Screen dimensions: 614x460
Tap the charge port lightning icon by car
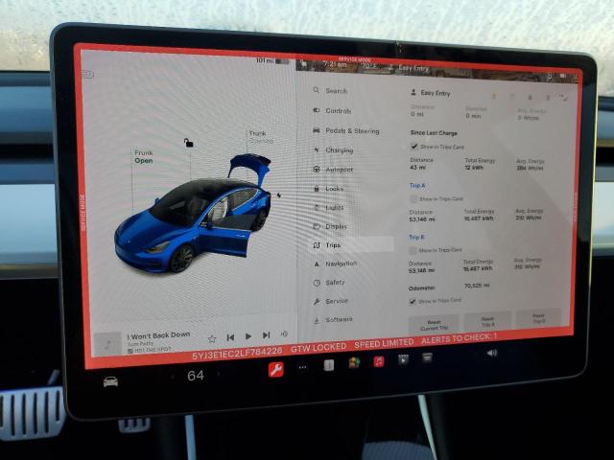click(279, 195)
